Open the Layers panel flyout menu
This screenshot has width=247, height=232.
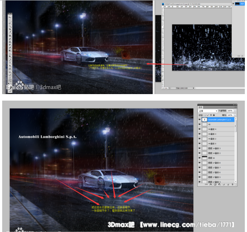tap(235, 107)
